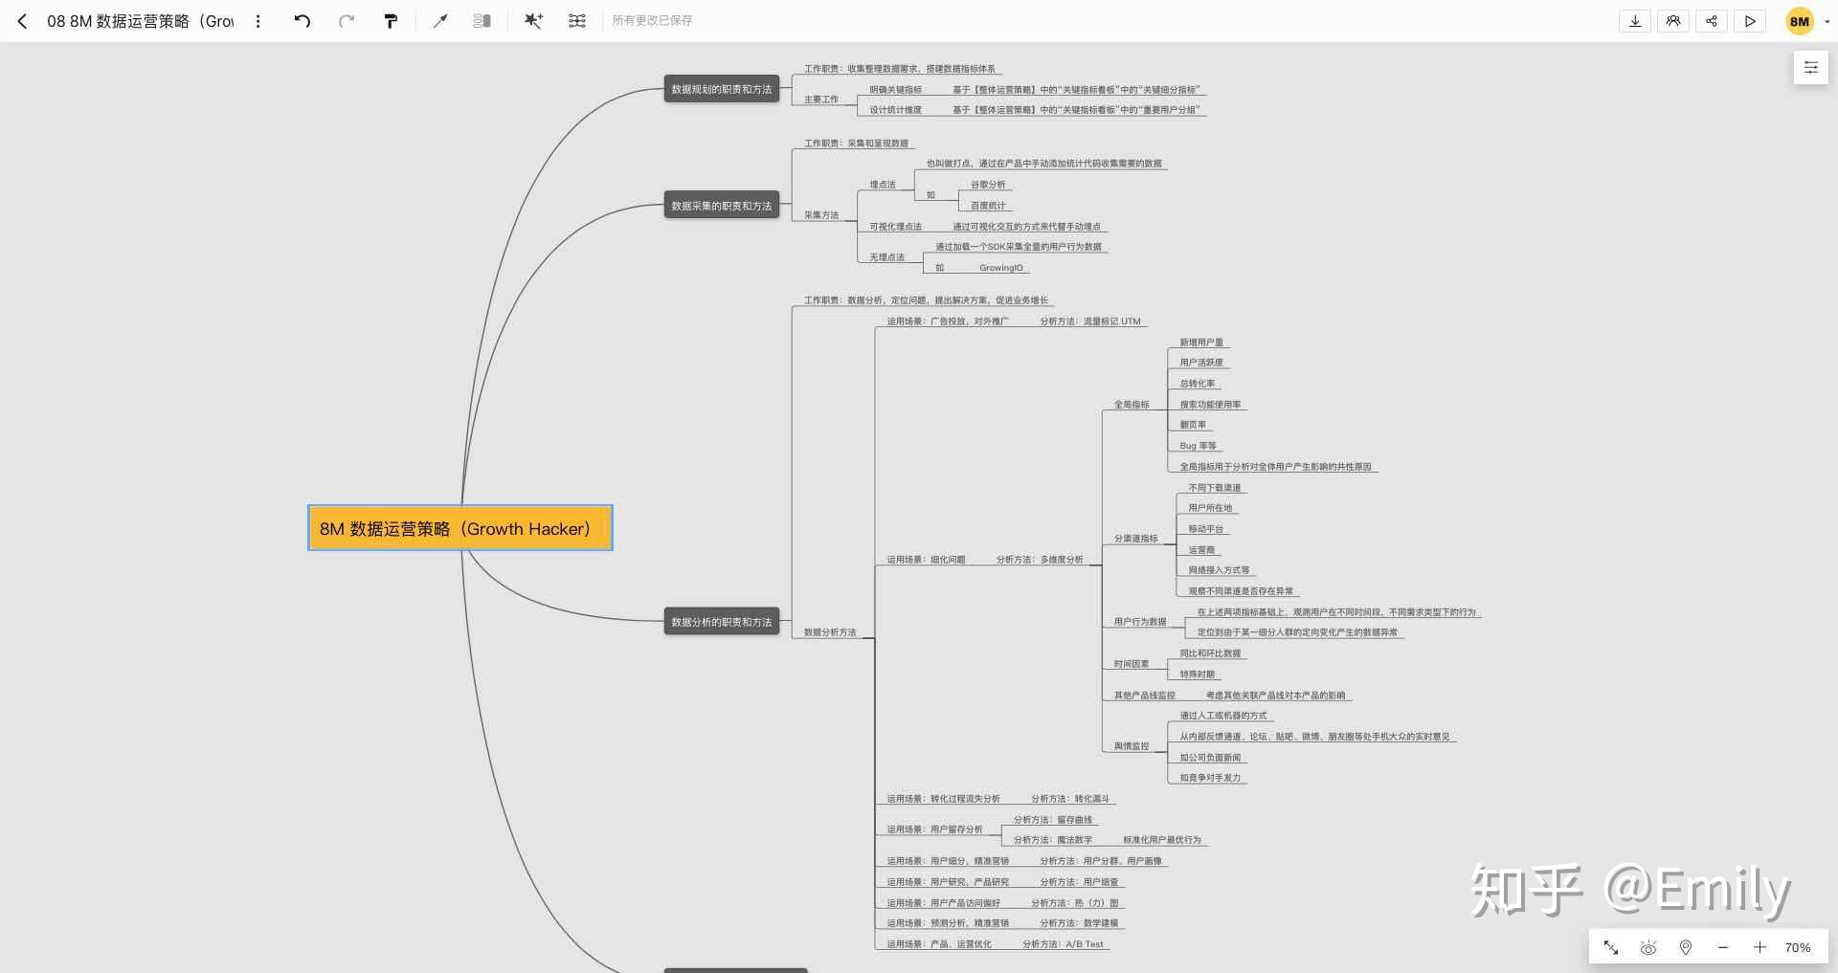Click the 所有更改已保存 status text
Screen dimensions: 1838x973
[652, 21]
